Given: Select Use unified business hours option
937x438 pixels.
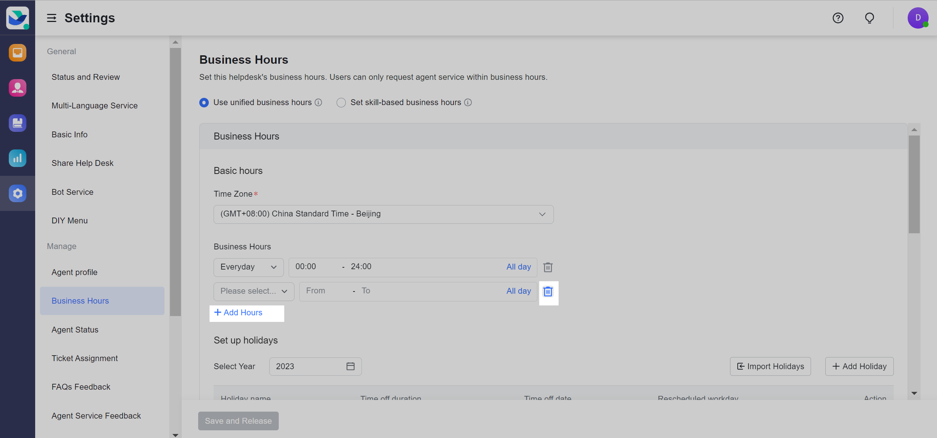Looking at the screenshot, I should 204,103.
